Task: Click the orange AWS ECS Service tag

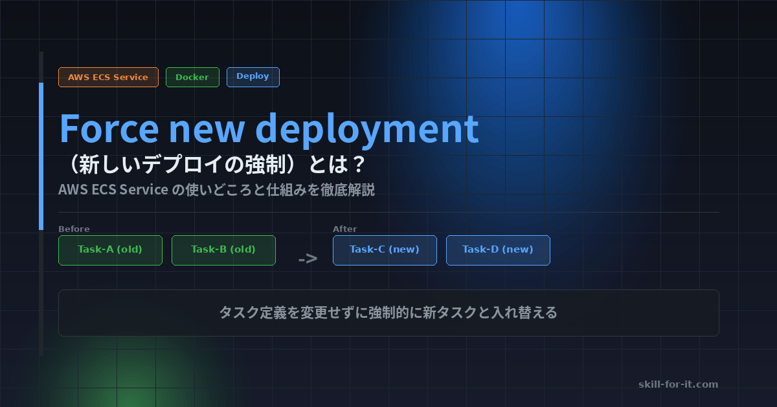Action: click(x=108, y=77)
